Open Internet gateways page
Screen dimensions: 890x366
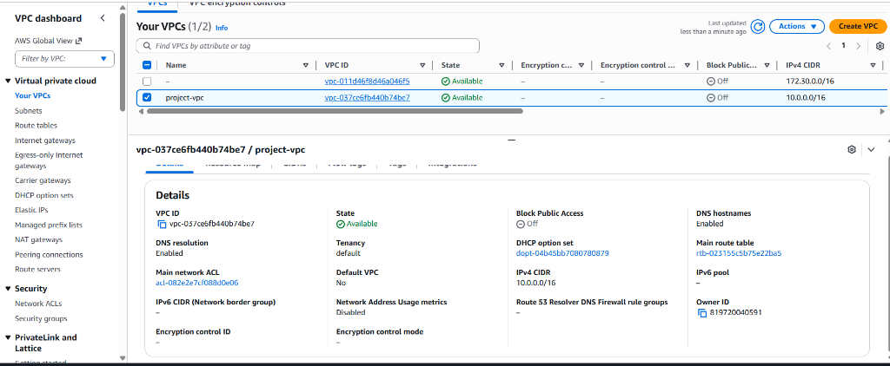pyautogui.click(x=45, y=141)
